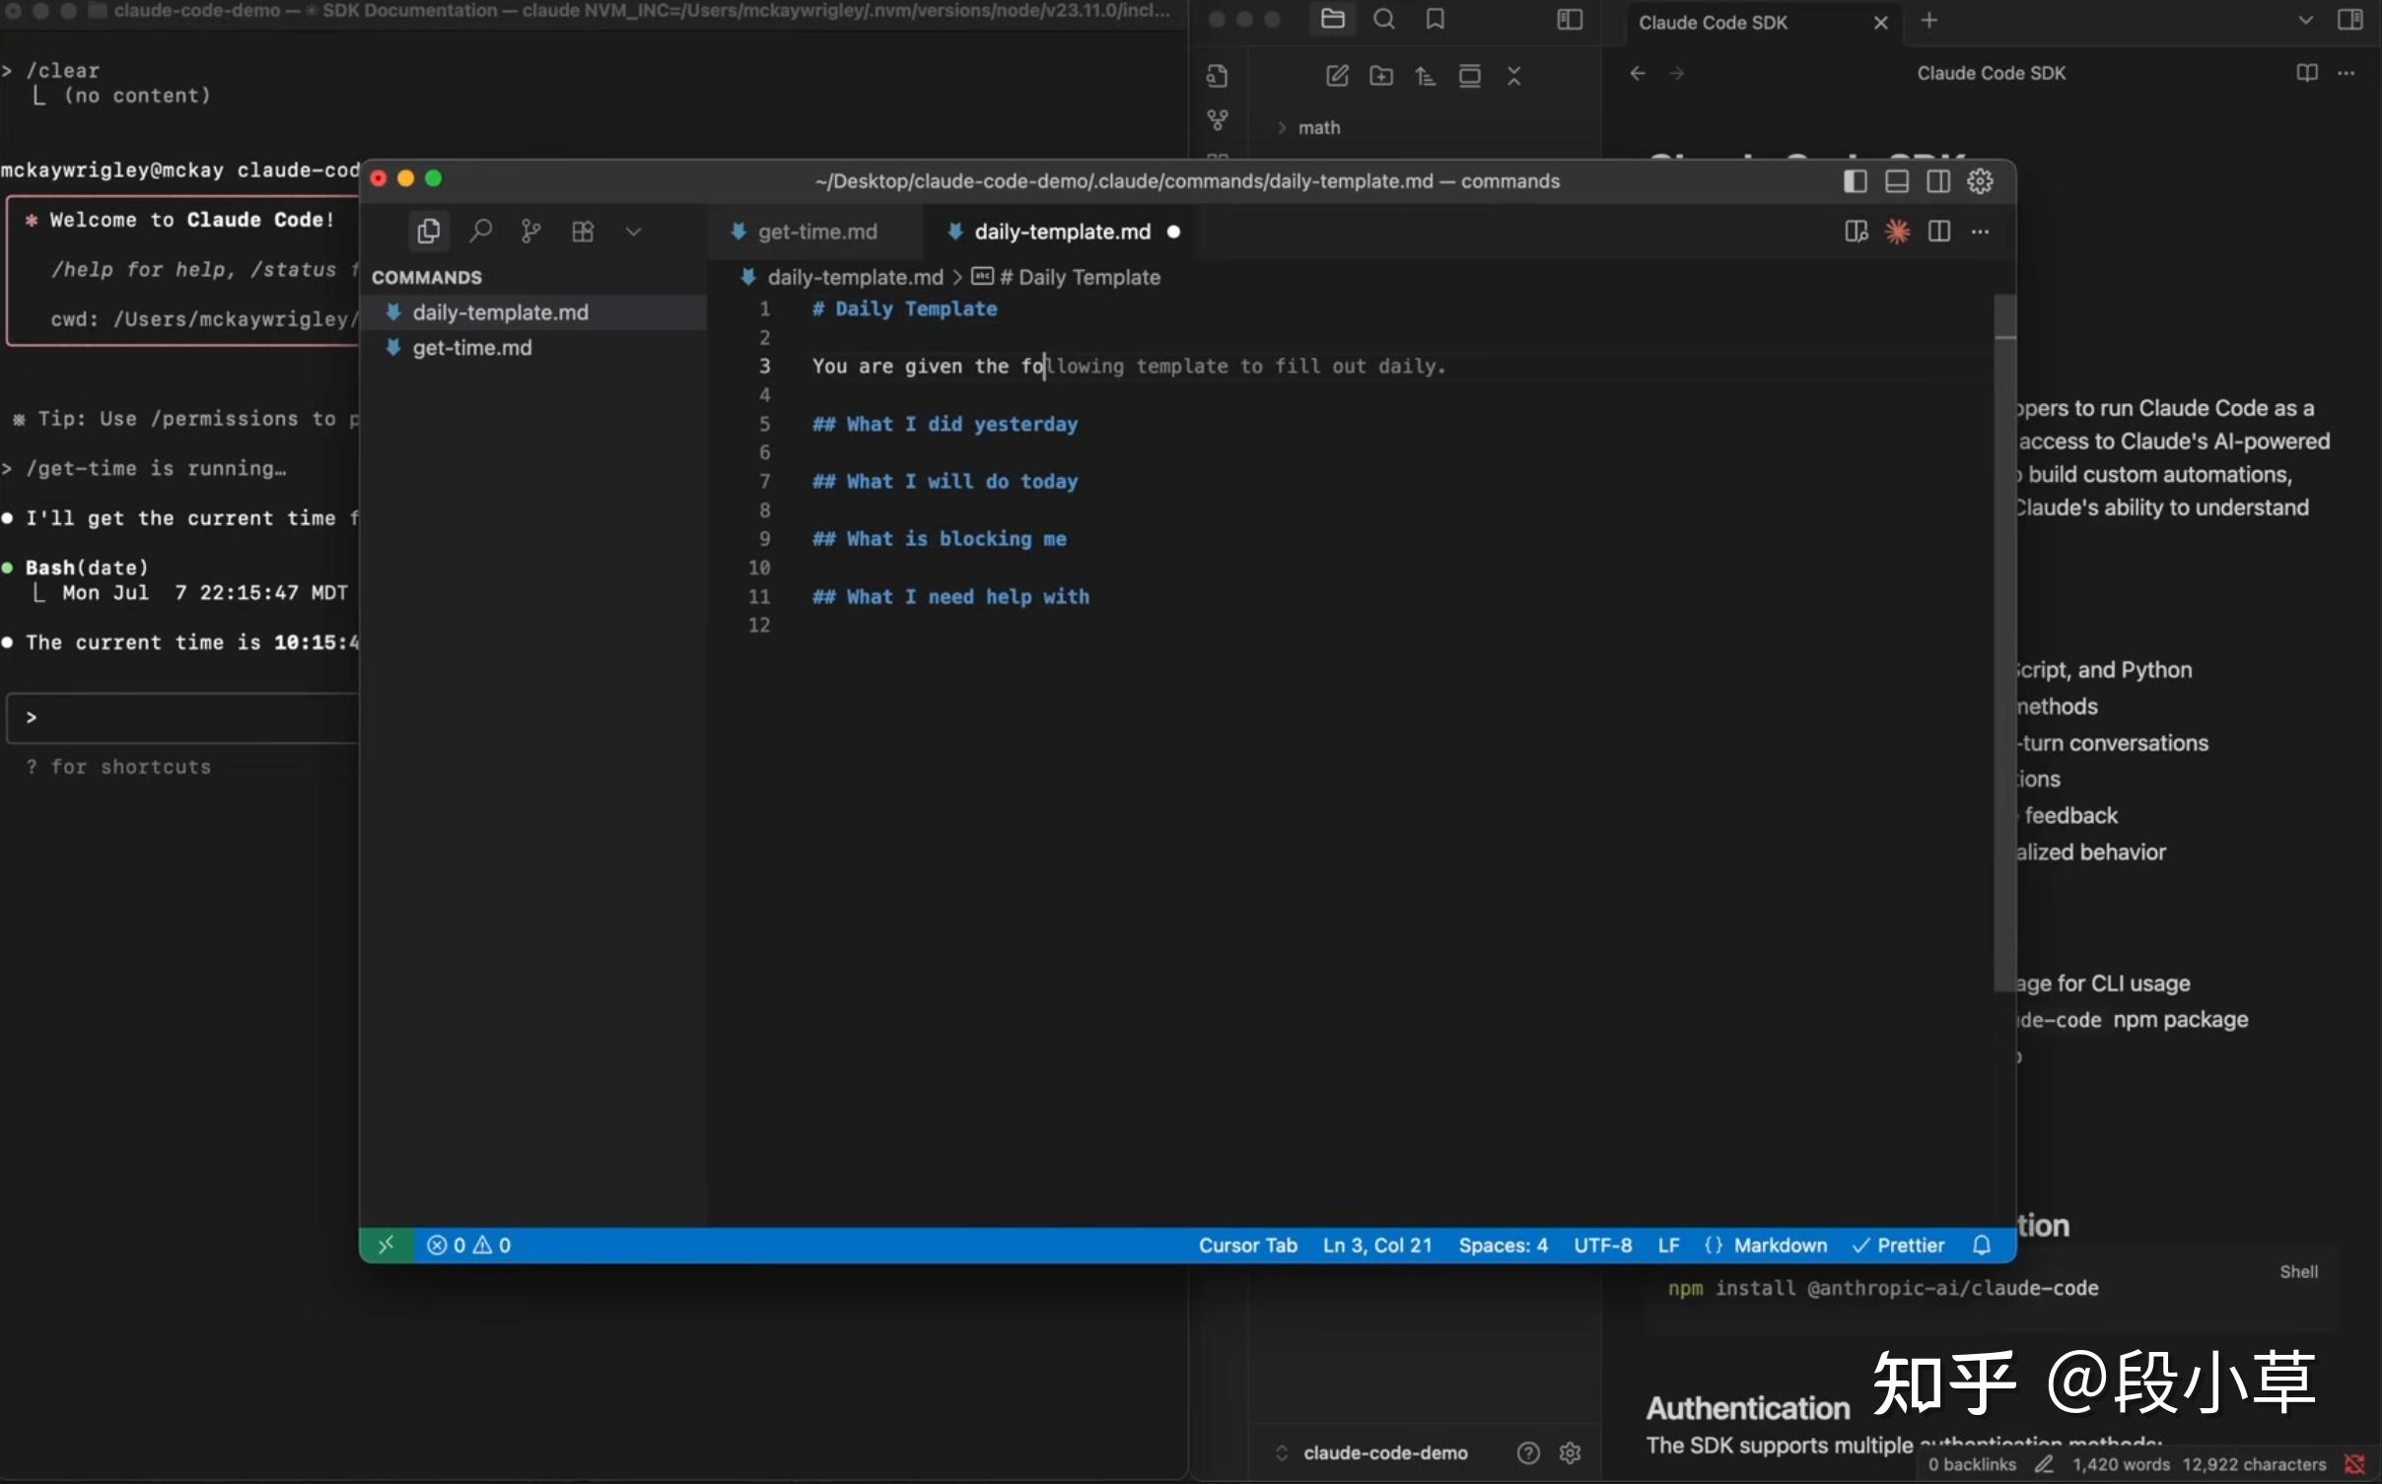
Task: Toggle the primary sidebar layout button
Action: pos(1855,181)
